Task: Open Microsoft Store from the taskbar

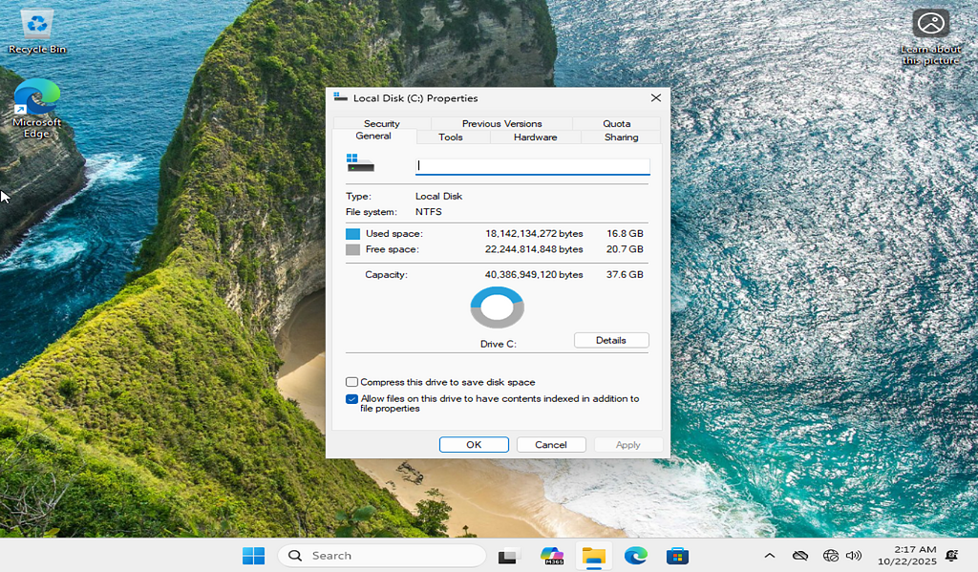Action: click(x=677, y=556)
